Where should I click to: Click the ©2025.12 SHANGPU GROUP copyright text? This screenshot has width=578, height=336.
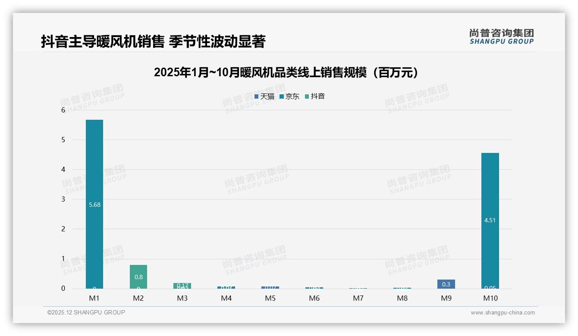(x=85, y=312)
